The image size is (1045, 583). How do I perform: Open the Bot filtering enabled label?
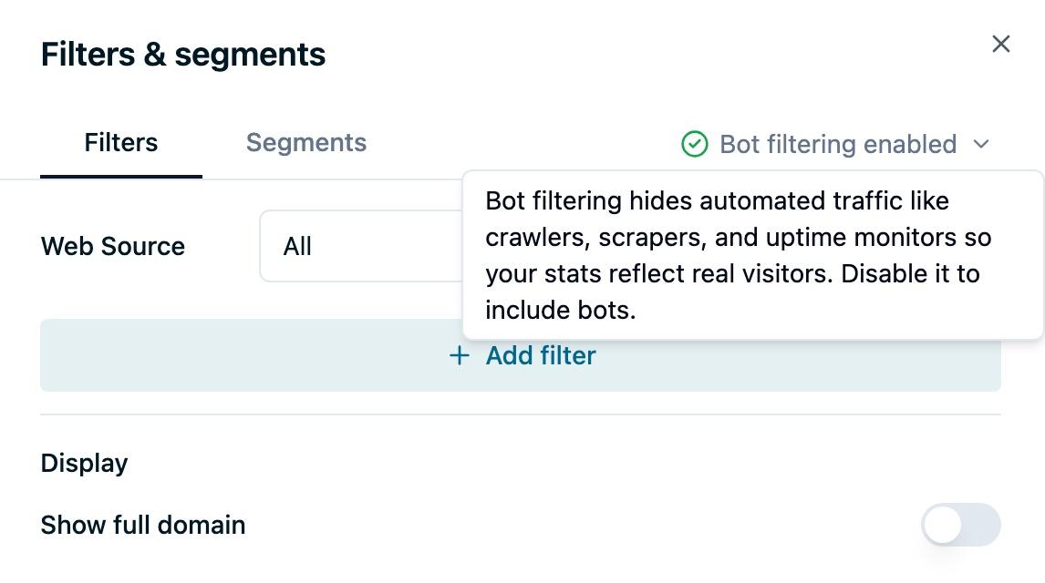[838, 144]
